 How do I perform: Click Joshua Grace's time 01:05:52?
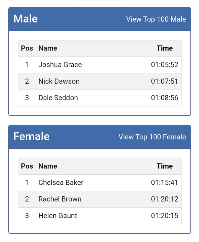164,65
